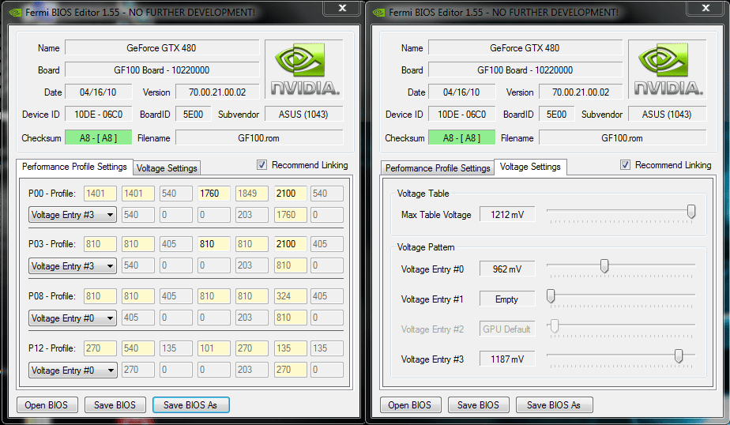Click P12 profile field showing 101

click(213, 348)
